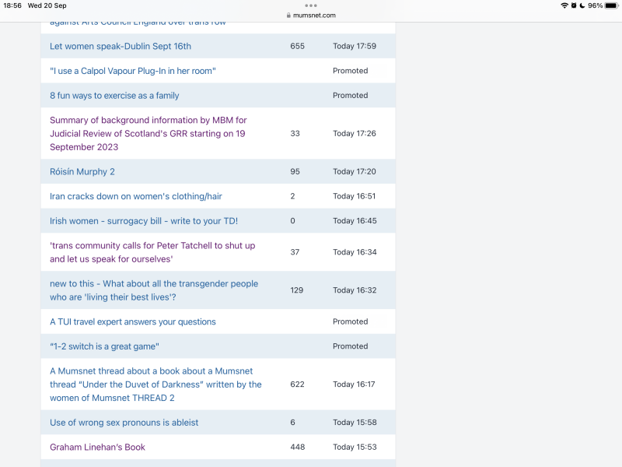This screenshot has height=467, width=622.
Task: Open Irish women surrogacy bill thread
Action: pyautogui.click(x=144, y=221)
